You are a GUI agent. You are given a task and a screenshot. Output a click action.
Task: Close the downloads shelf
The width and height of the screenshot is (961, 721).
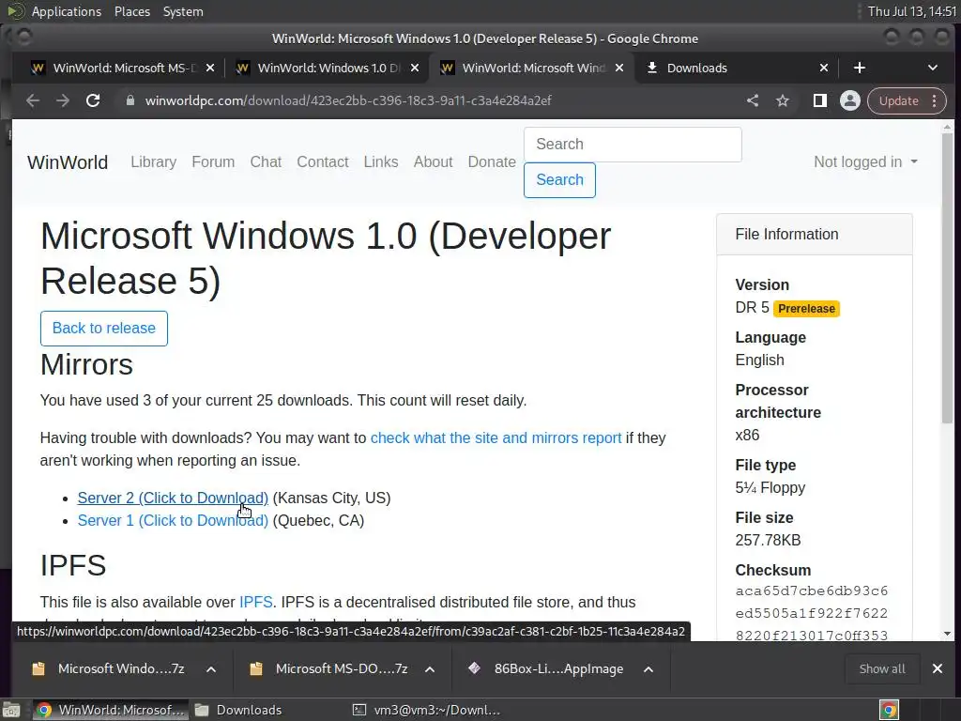tap(938, 668)
